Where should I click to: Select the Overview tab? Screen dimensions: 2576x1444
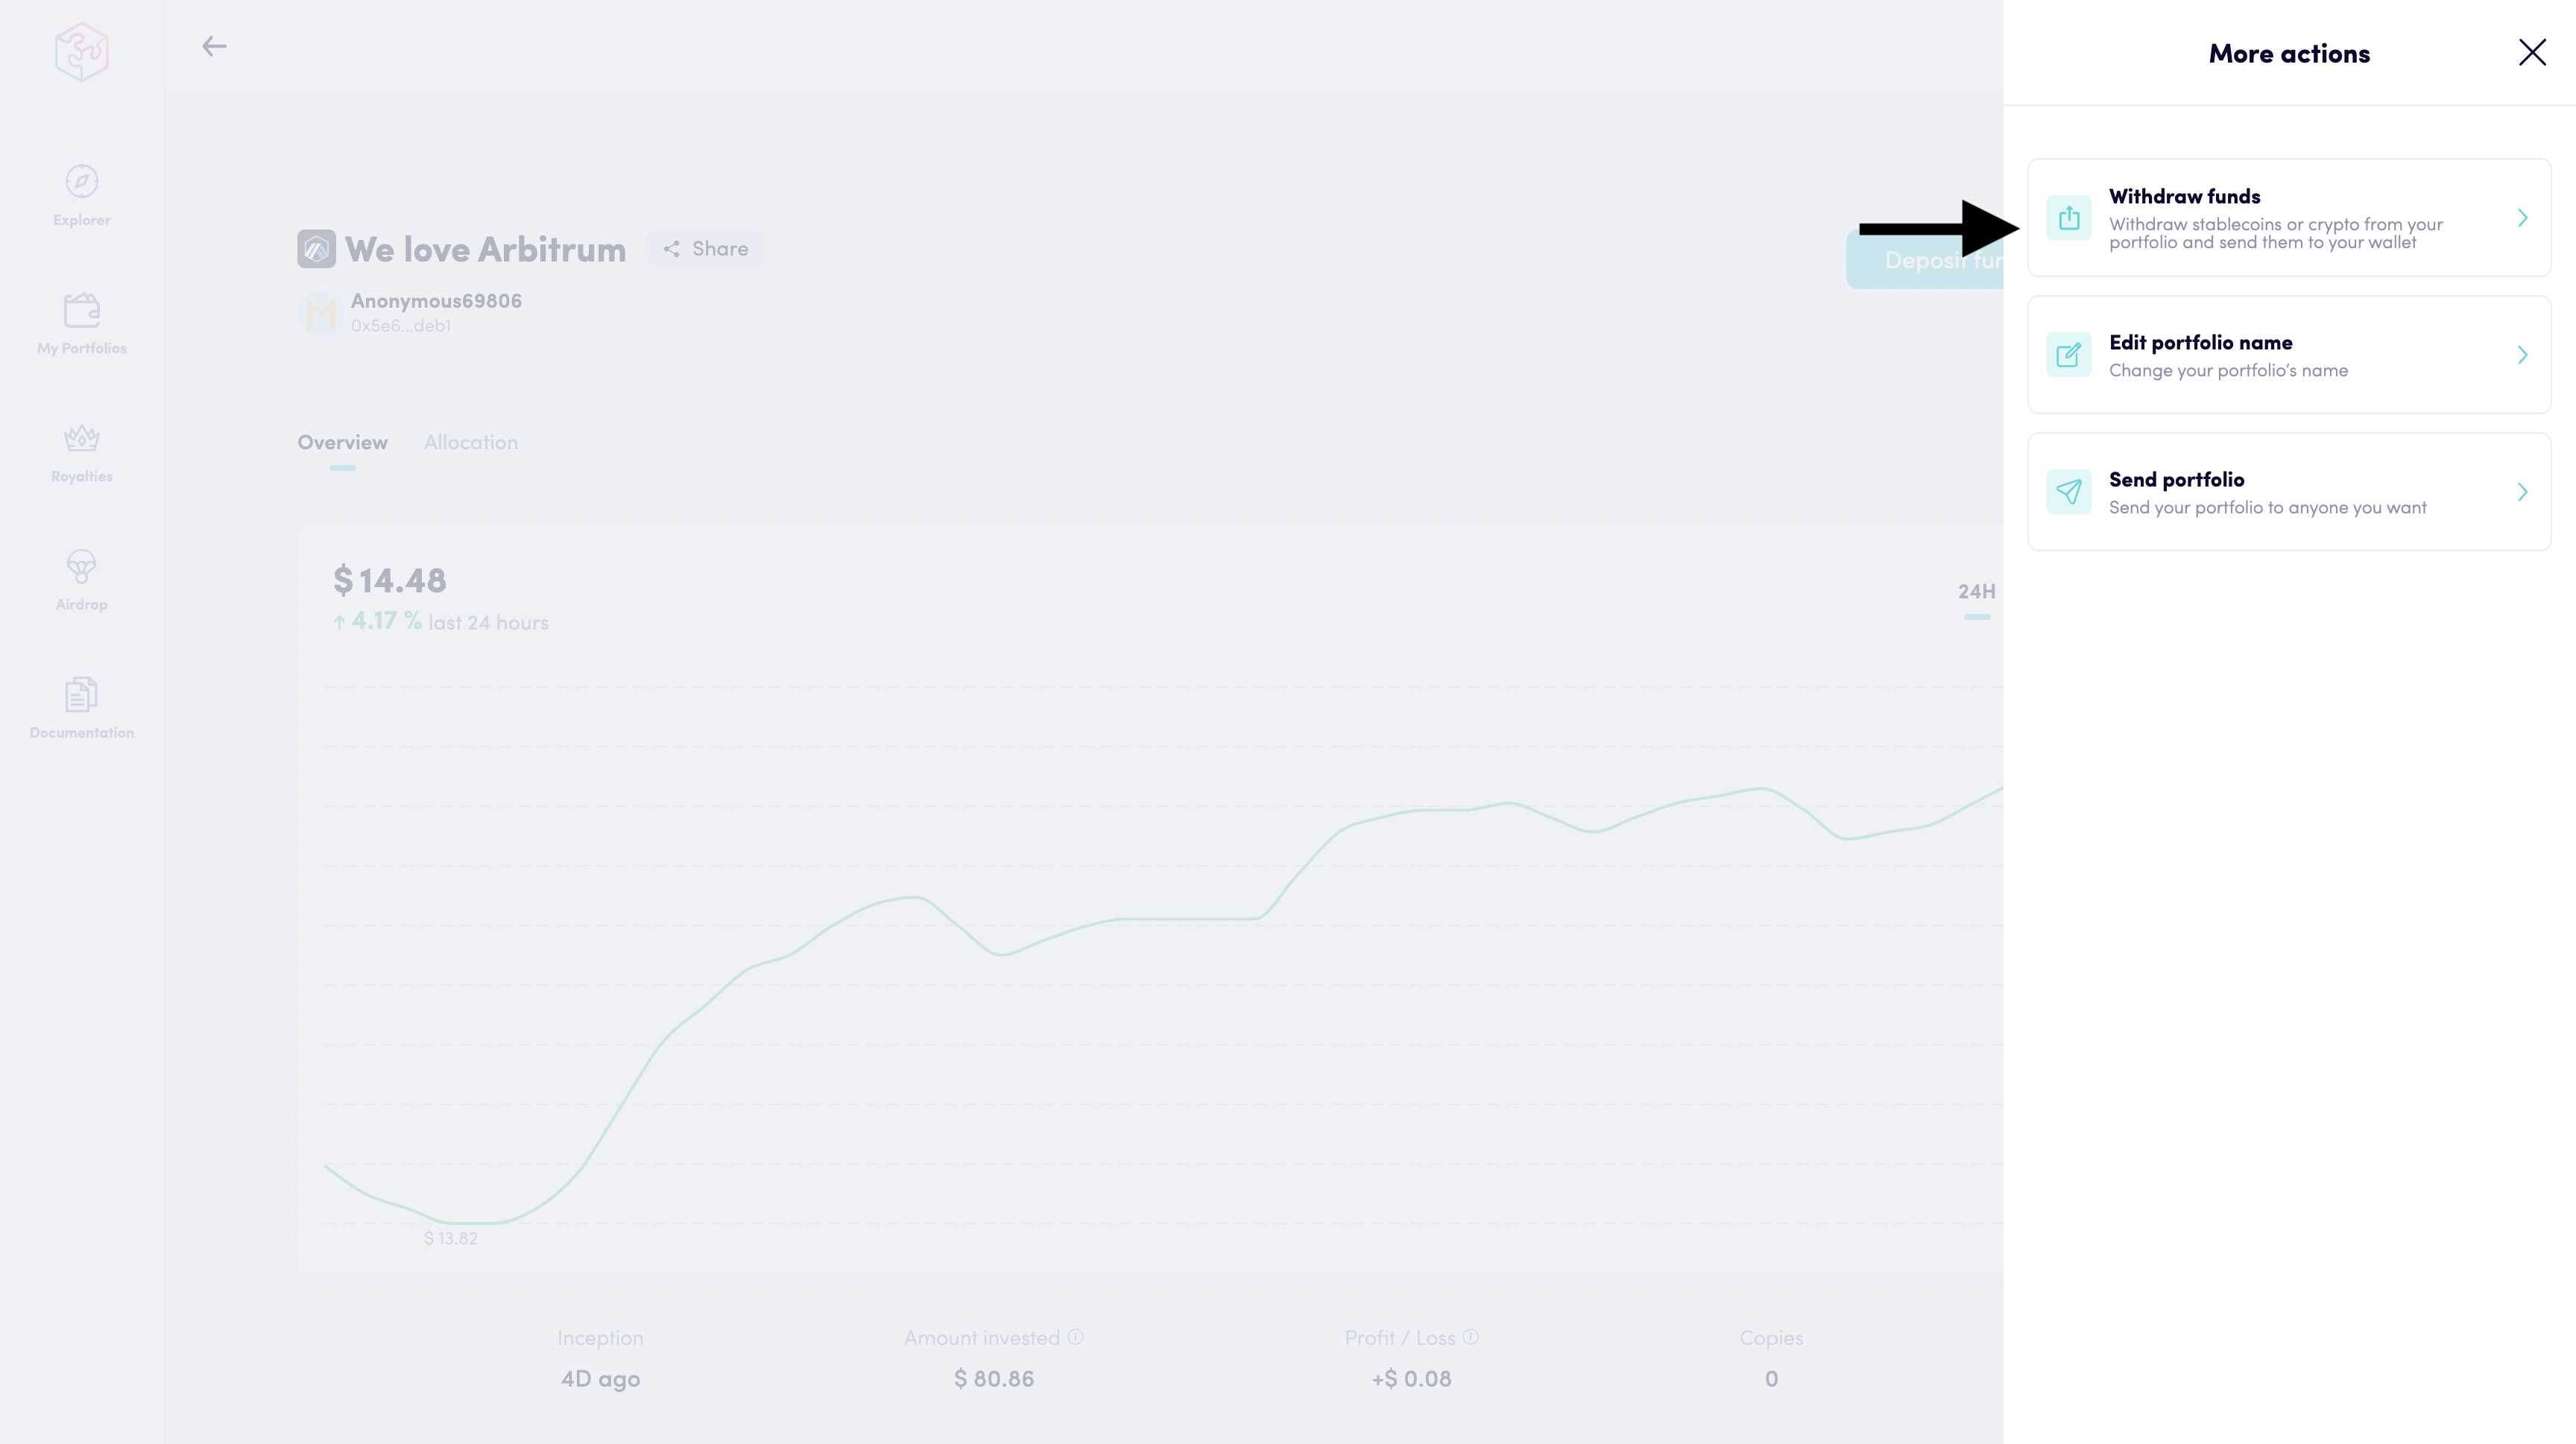342,443
